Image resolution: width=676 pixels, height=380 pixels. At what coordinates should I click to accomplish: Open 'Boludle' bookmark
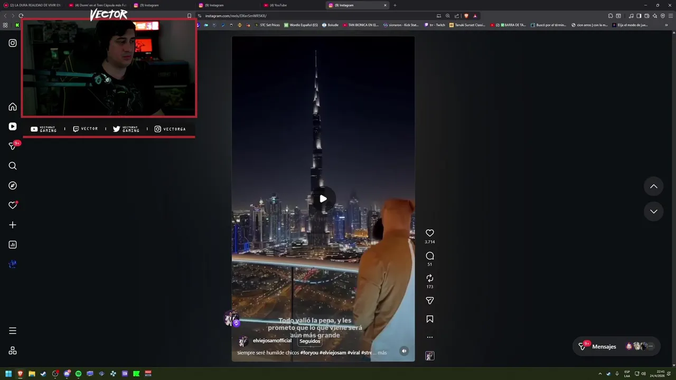330,25
